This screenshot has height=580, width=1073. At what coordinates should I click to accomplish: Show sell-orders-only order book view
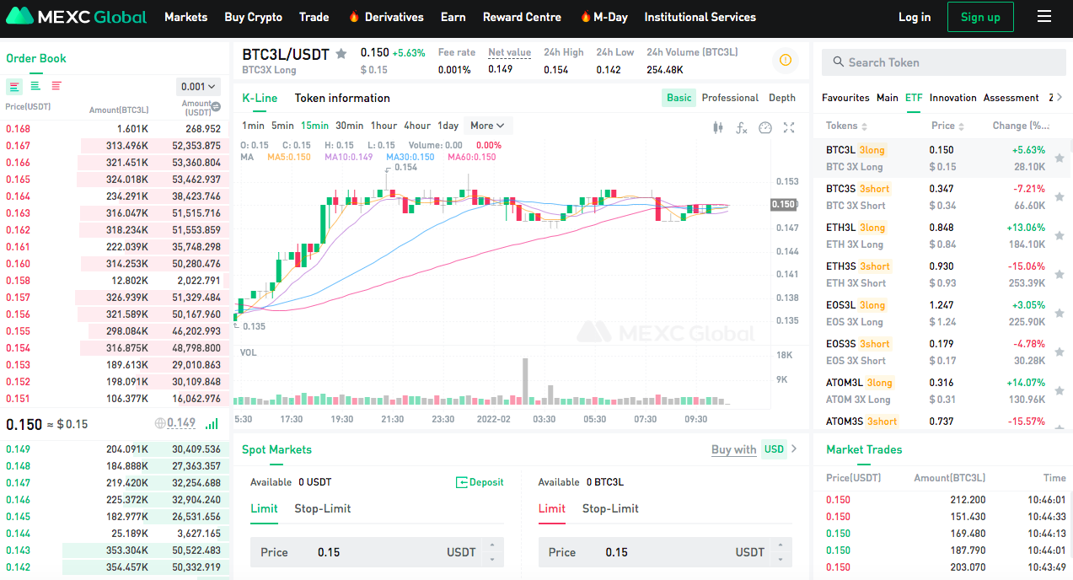click(56, 86)
